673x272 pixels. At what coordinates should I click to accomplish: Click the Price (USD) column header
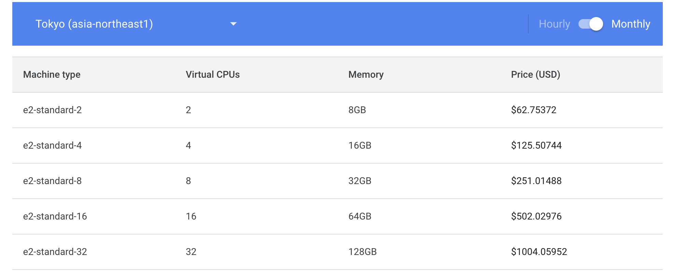click(535, 75)
